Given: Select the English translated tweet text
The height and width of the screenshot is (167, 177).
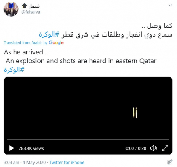Looking at the screenshot, I should tap(80, 57).
